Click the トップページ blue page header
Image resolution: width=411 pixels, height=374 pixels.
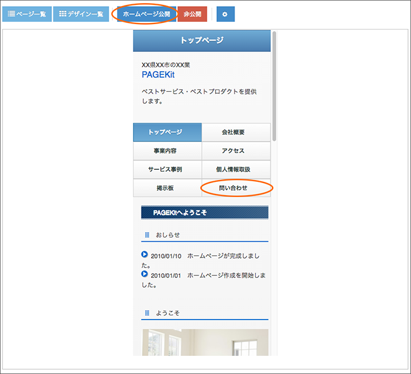(202, 40)
